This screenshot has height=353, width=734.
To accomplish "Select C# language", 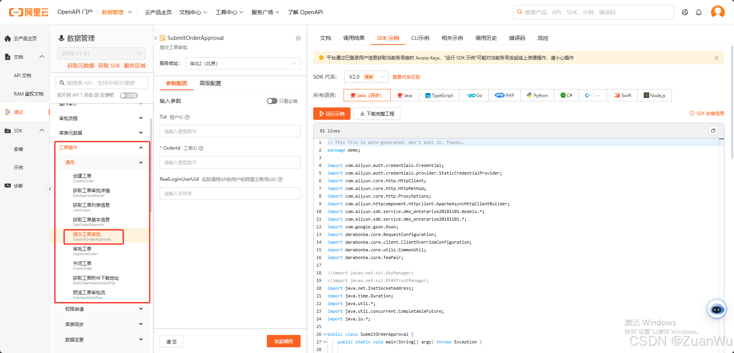I will [566, 95].
